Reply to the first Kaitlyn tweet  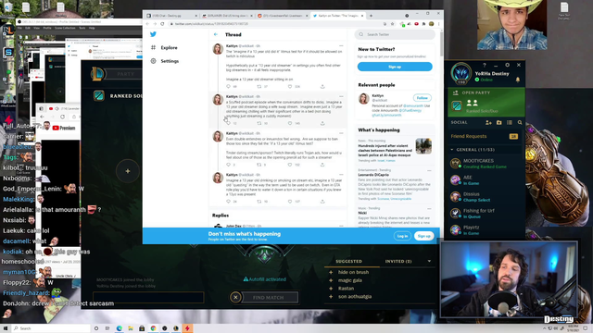pyautogui.click(x=229, y=86)
